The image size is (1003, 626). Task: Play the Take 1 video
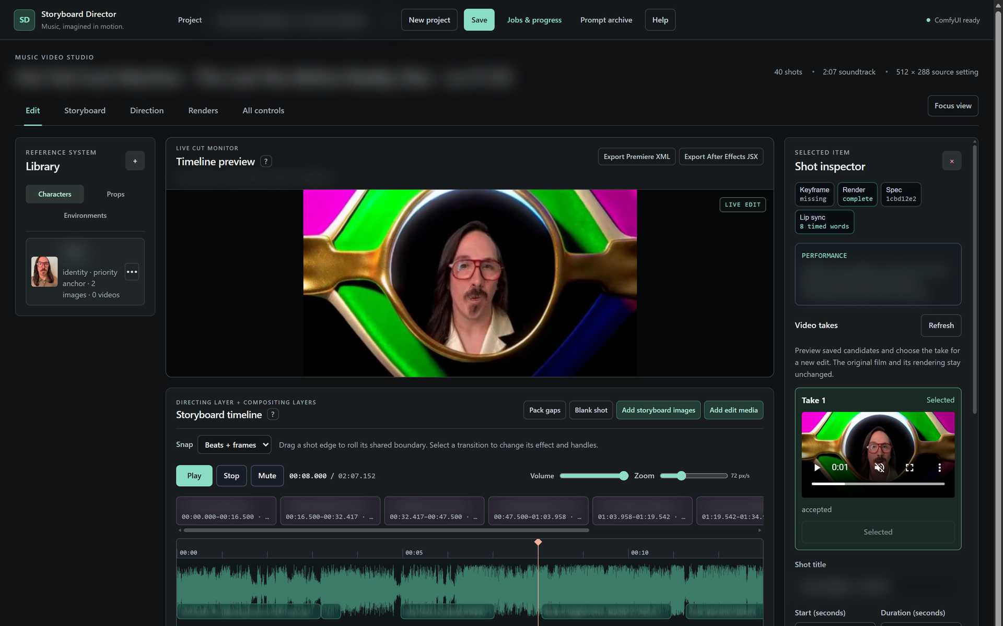(817, 467)
